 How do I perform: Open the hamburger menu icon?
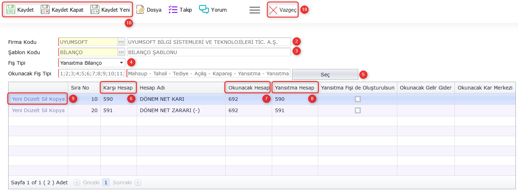pos(255,10)
